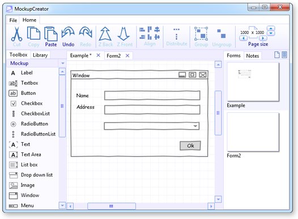Click the Cut scissors icon
This screenshot has width=298, height=219.
(16, 34)
